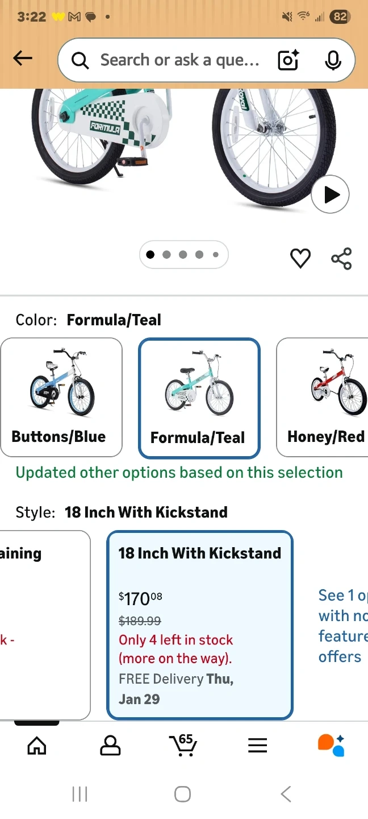368x819 pixels.
Task: Open the hamburger menu
Action: click(257, 745)
